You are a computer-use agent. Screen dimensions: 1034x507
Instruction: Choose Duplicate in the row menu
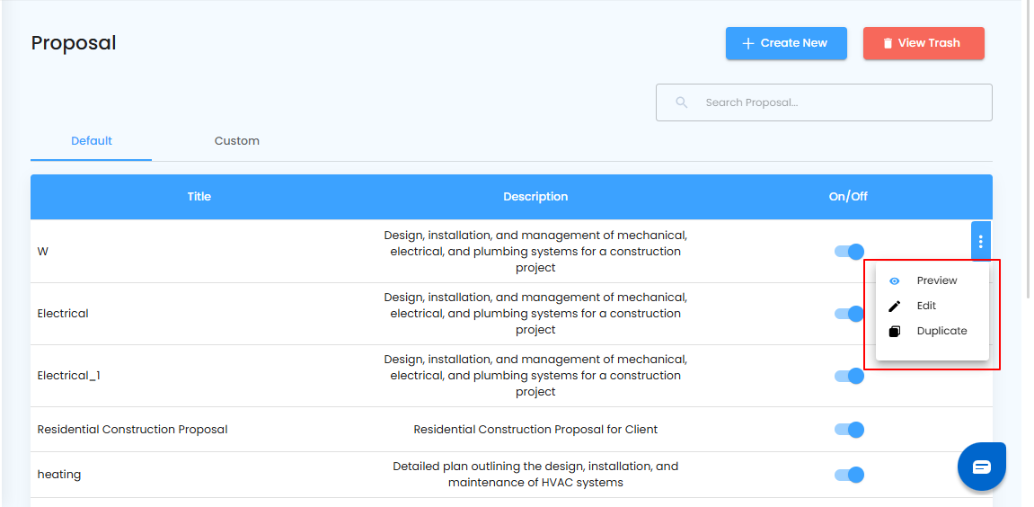click(941, 332)
